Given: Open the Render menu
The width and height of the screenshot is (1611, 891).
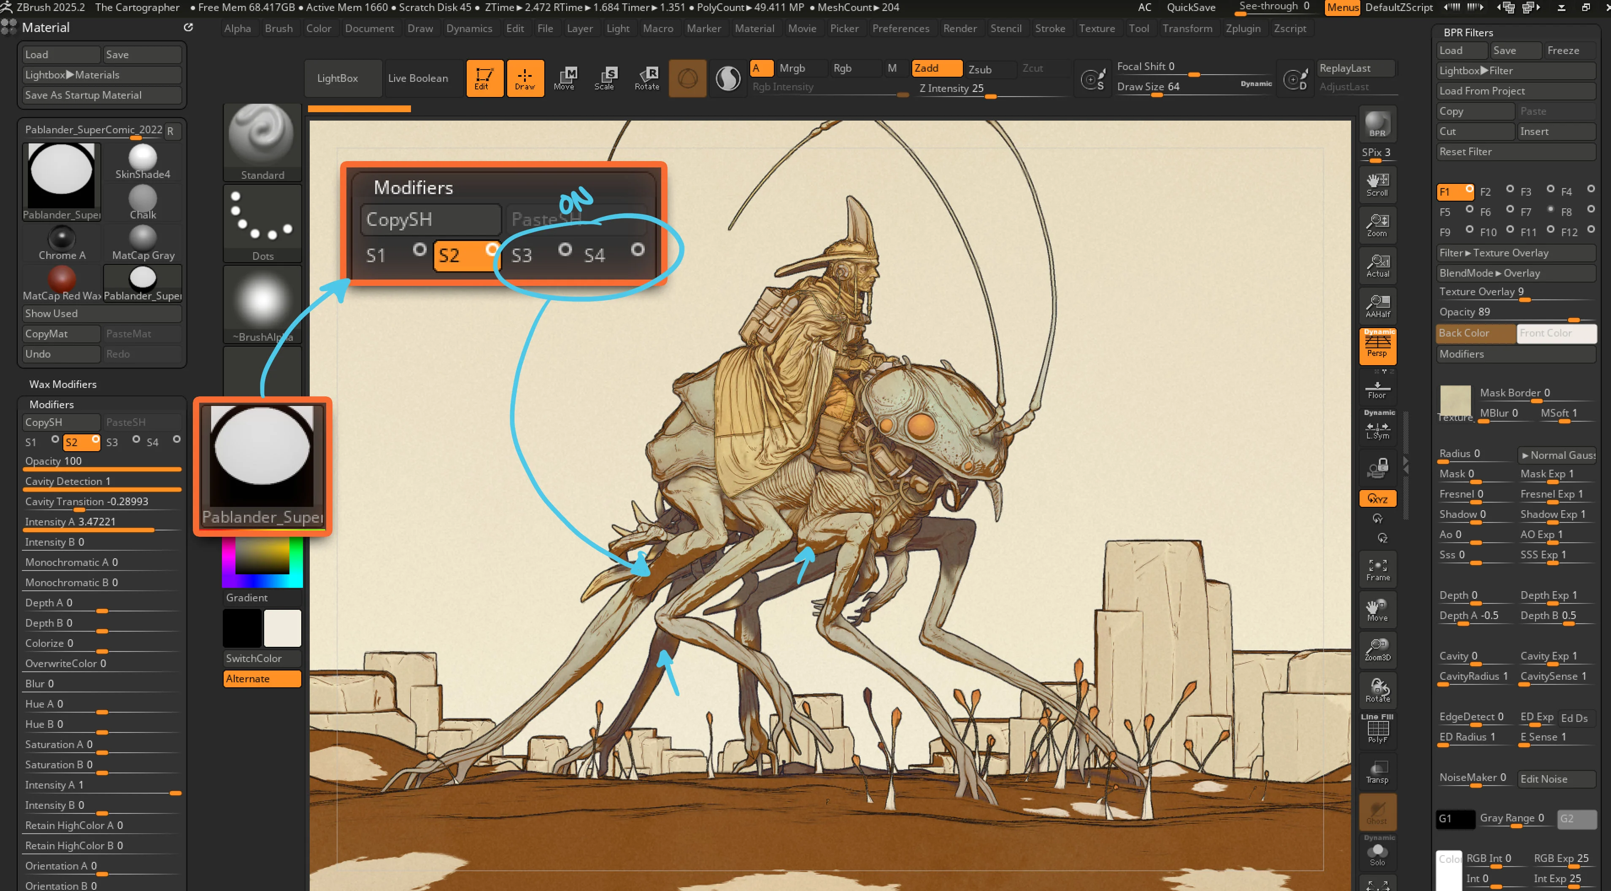Looking at the screenshot, I should [x=960, y=28].
